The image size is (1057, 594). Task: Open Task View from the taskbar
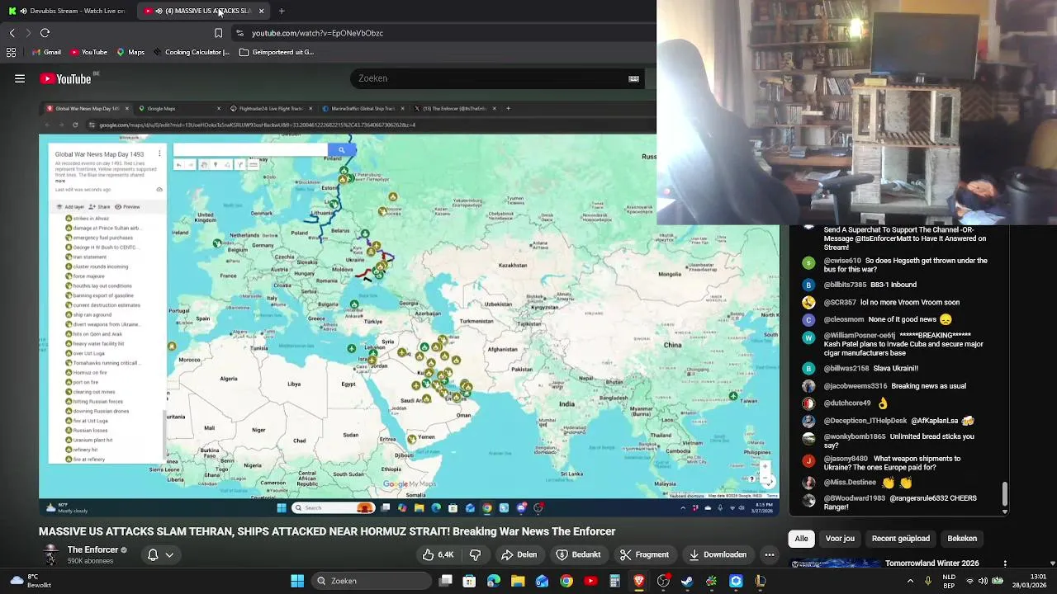click(x=446, y=581)
